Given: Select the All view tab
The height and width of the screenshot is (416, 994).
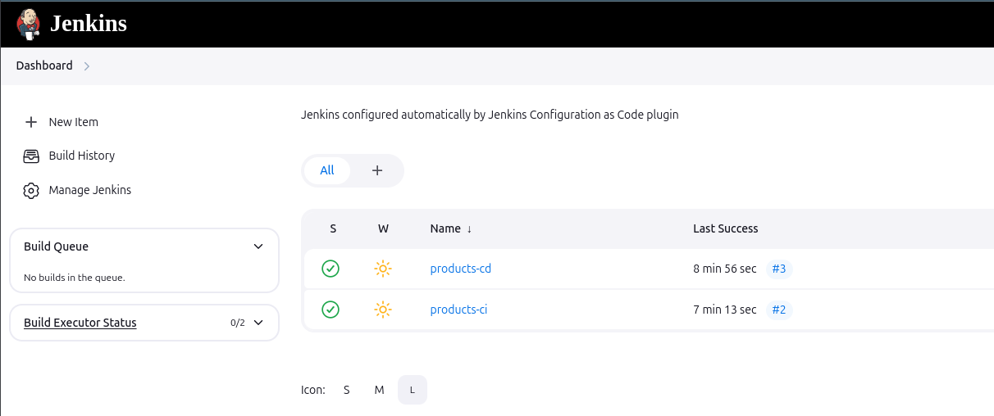Looking at the screenshot, I should tap(327, 170).
